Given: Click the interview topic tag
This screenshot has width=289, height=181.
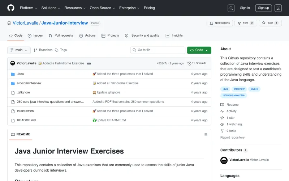Looking at the screenshot, I should [x=239, y=89].
